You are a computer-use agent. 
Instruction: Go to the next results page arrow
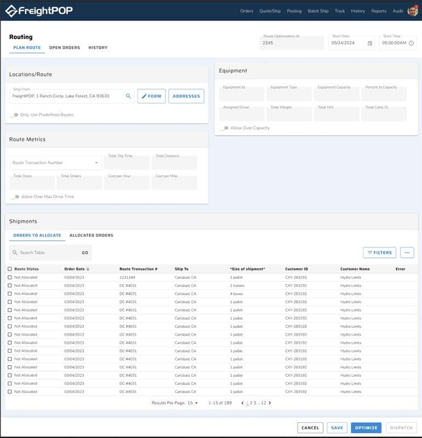point(270,403)
